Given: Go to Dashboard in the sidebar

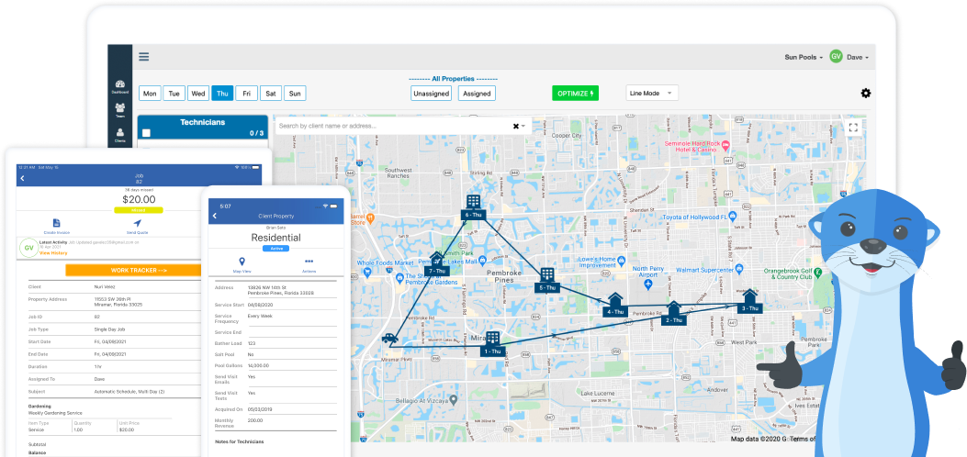Looking at the screenshot, I should point(120,86).
